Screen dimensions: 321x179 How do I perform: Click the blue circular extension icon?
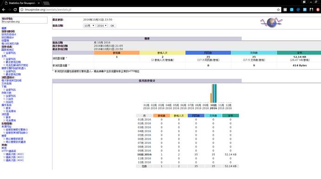pos(298,10)
